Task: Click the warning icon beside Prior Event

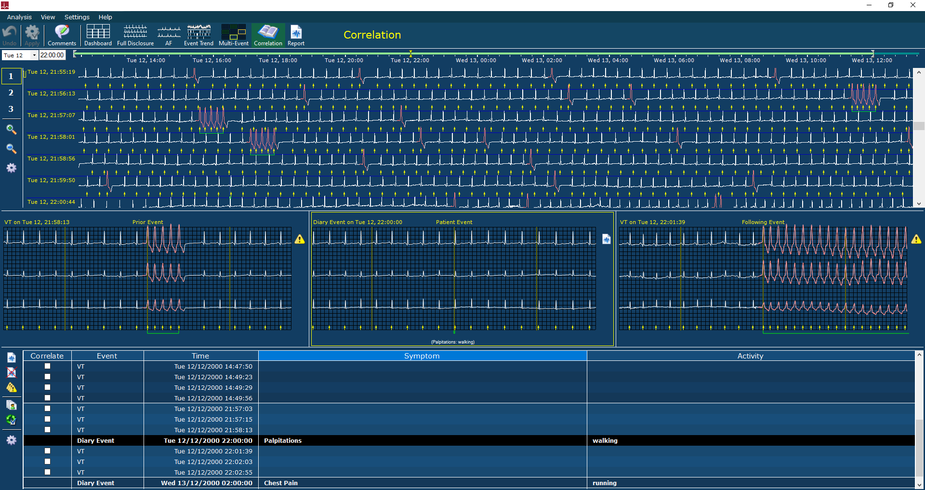Action: 300,239
